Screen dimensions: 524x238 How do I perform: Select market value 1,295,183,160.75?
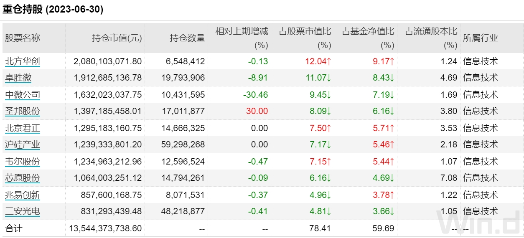click(108, 128)
